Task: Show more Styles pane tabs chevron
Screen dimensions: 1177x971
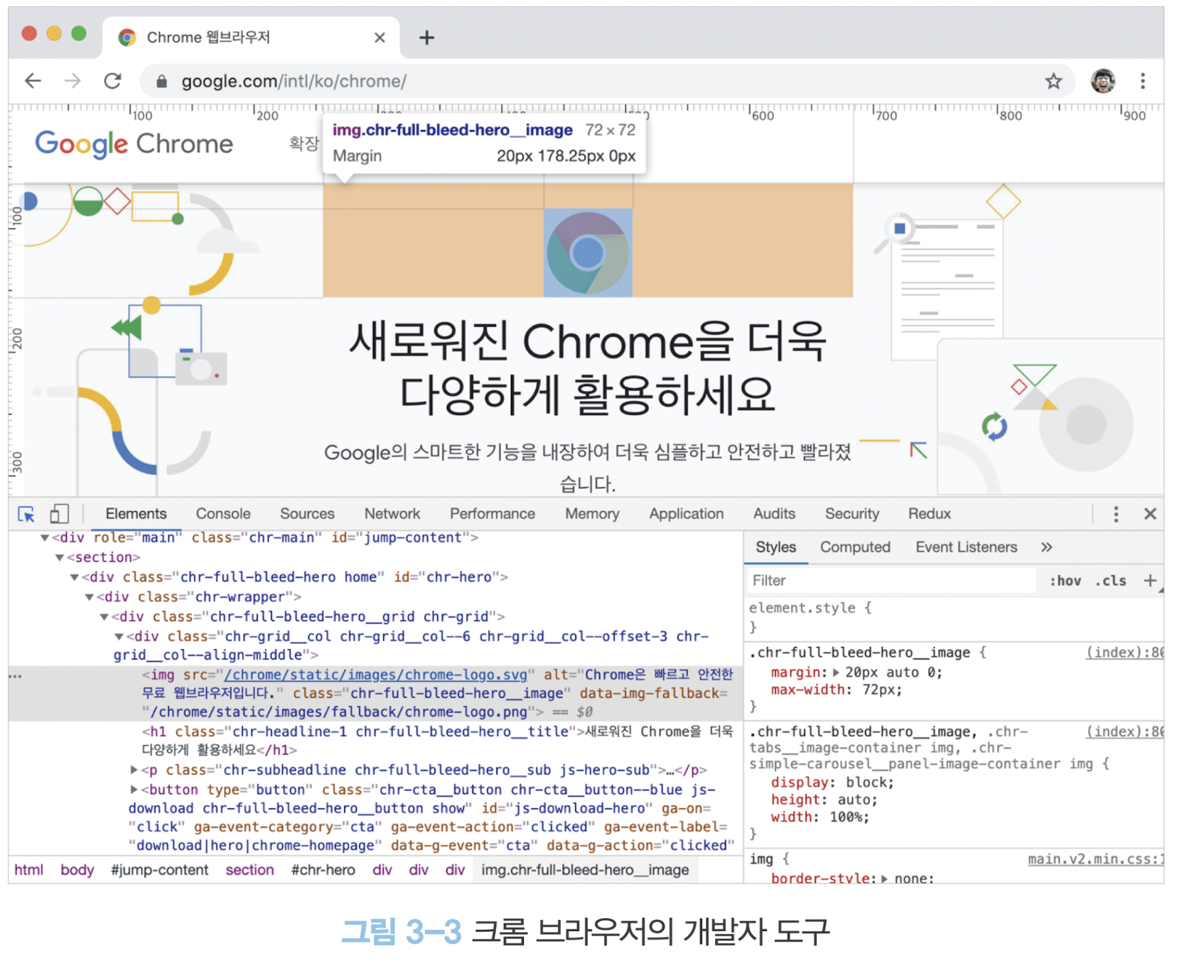Action: [1046, 547]
